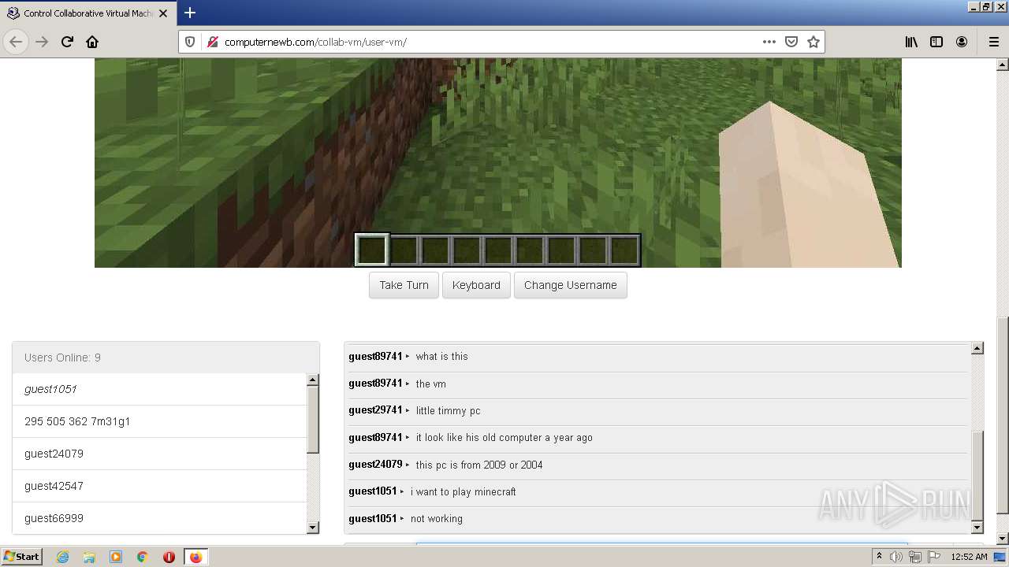Viewport: 1009px width, 567px height.
Task: Open tracking protection shield icon
Action: pyautogui.click(x=190, y=42)
